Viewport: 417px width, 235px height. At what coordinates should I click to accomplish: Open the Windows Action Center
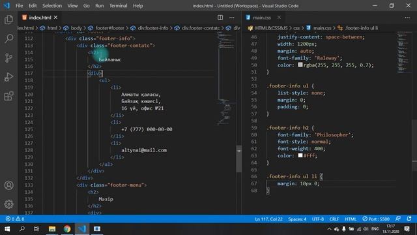tap(407, 229)
